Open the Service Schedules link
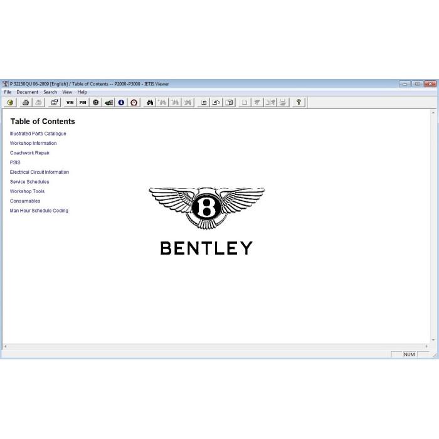The height and width of the screenshot is (439, 439). 29,182
